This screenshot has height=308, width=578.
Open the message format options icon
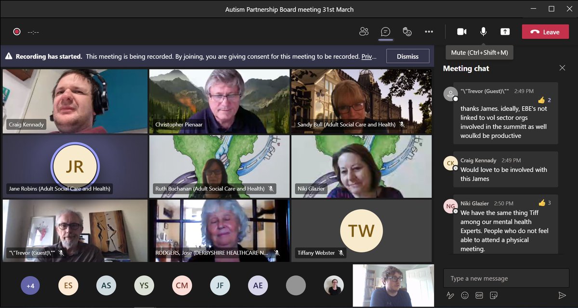(x=450, y=295)
